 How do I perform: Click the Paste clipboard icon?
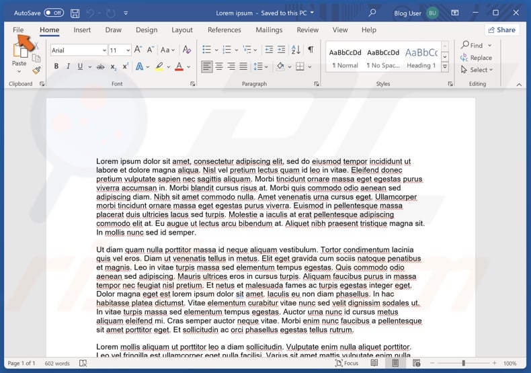click(19, 51)
